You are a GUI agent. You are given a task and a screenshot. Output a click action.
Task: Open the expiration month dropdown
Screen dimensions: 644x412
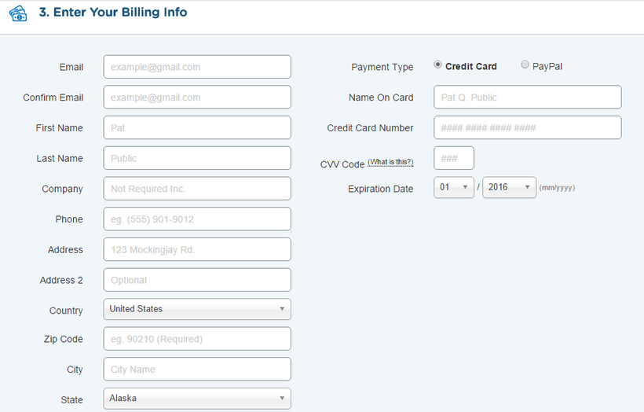point(454,187)
